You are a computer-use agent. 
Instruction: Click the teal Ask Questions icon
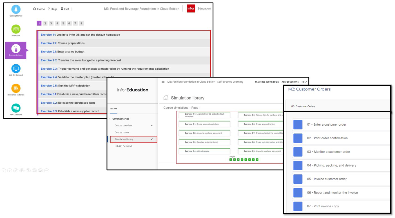pyautogui.click(x=16, y=108)
